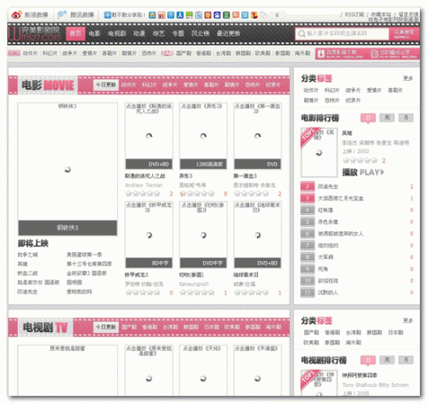
Task: Open 沉默的人 in the movie ranking list
Action: tap(328, 292)
